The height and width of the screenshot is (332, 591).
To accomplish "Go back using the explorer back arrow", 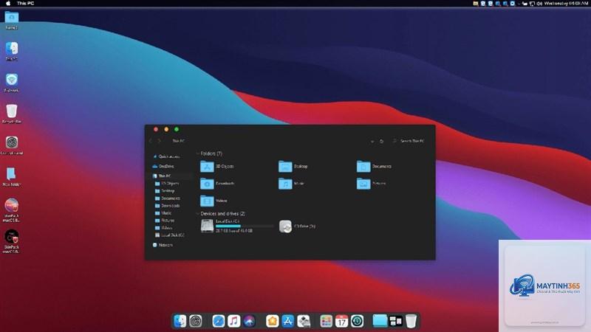I will 151,141.
